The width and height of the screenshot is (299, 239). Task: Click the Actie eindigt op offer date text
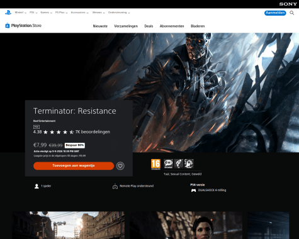[57, 152]
